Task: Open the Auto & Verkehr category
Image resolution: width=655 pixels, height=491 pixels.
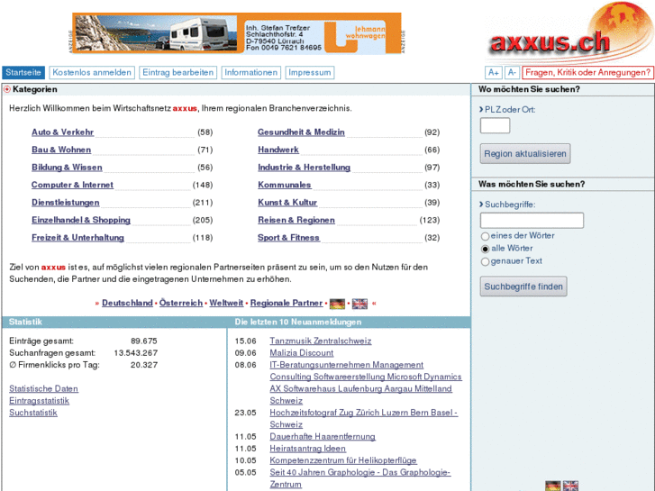Action: (x=63, y=132)
